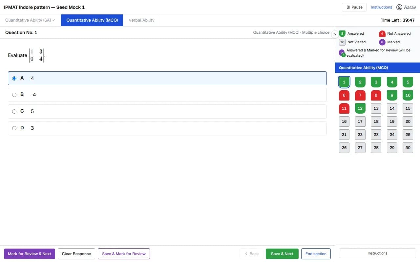Go to previous question with Back
This screenshot has height=262, width=420.
click(252, 254)
